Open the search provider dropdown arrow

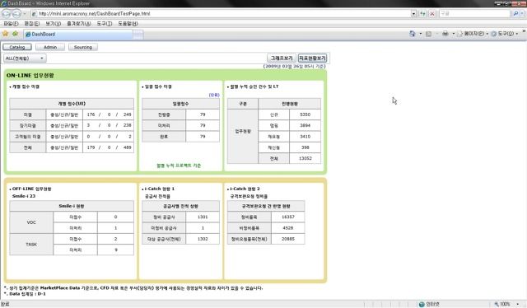pos(522,14)
